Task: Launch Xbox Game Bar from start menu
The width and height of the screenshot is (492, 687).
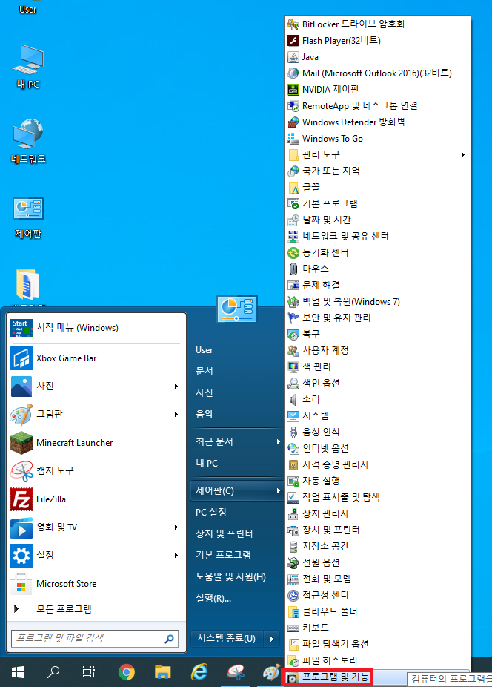Action: click(x=95, y=358)
